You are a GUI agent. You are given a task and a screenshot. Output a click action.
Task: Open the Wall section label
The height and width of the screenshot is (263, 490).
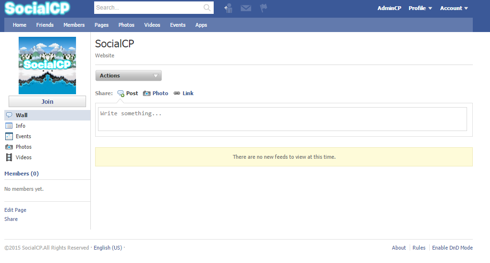click(22, 115)
